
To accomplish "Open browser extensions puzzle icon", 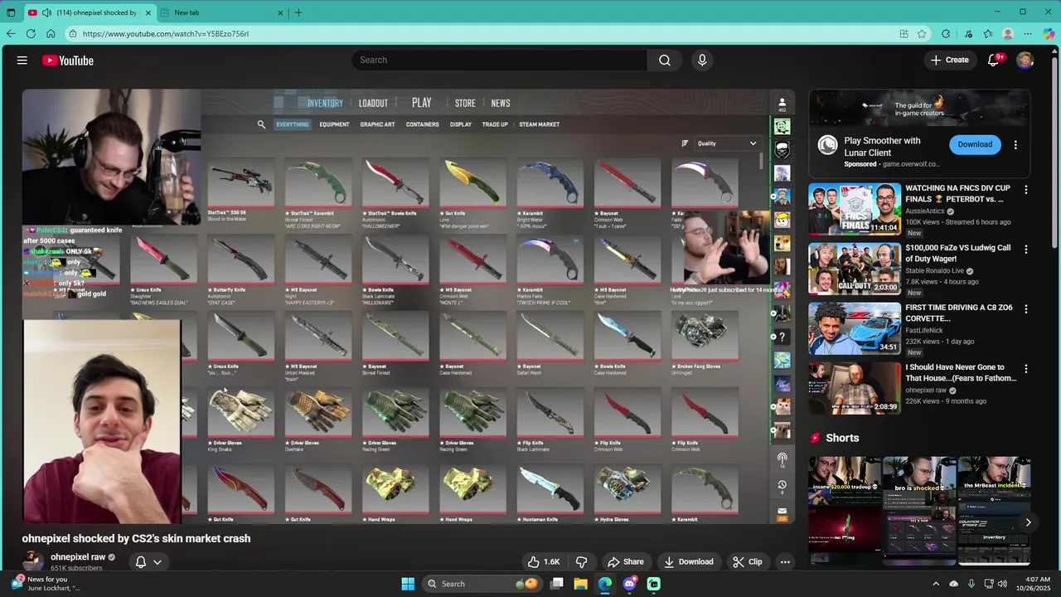I will 946,34.
